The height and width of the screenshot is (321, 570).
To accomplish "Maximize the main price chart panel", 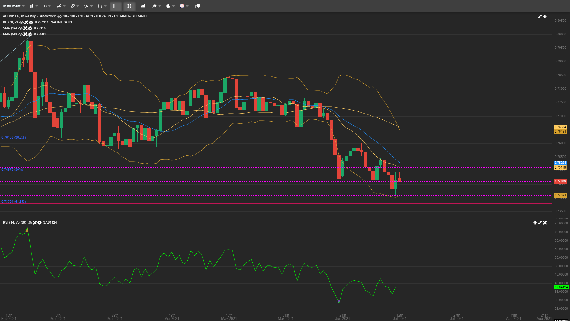I will click(x=540, y=16).
